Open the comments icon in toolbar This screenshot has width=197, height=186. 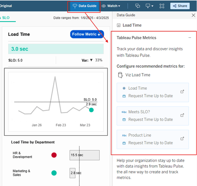click(x=138, y=6)
